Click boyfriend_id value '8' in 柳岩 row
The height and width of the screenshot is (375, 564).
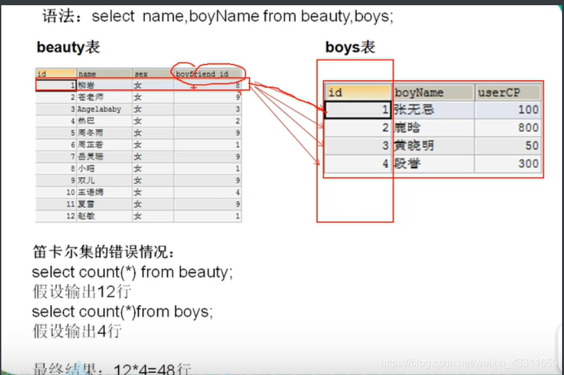coord(207,85)
